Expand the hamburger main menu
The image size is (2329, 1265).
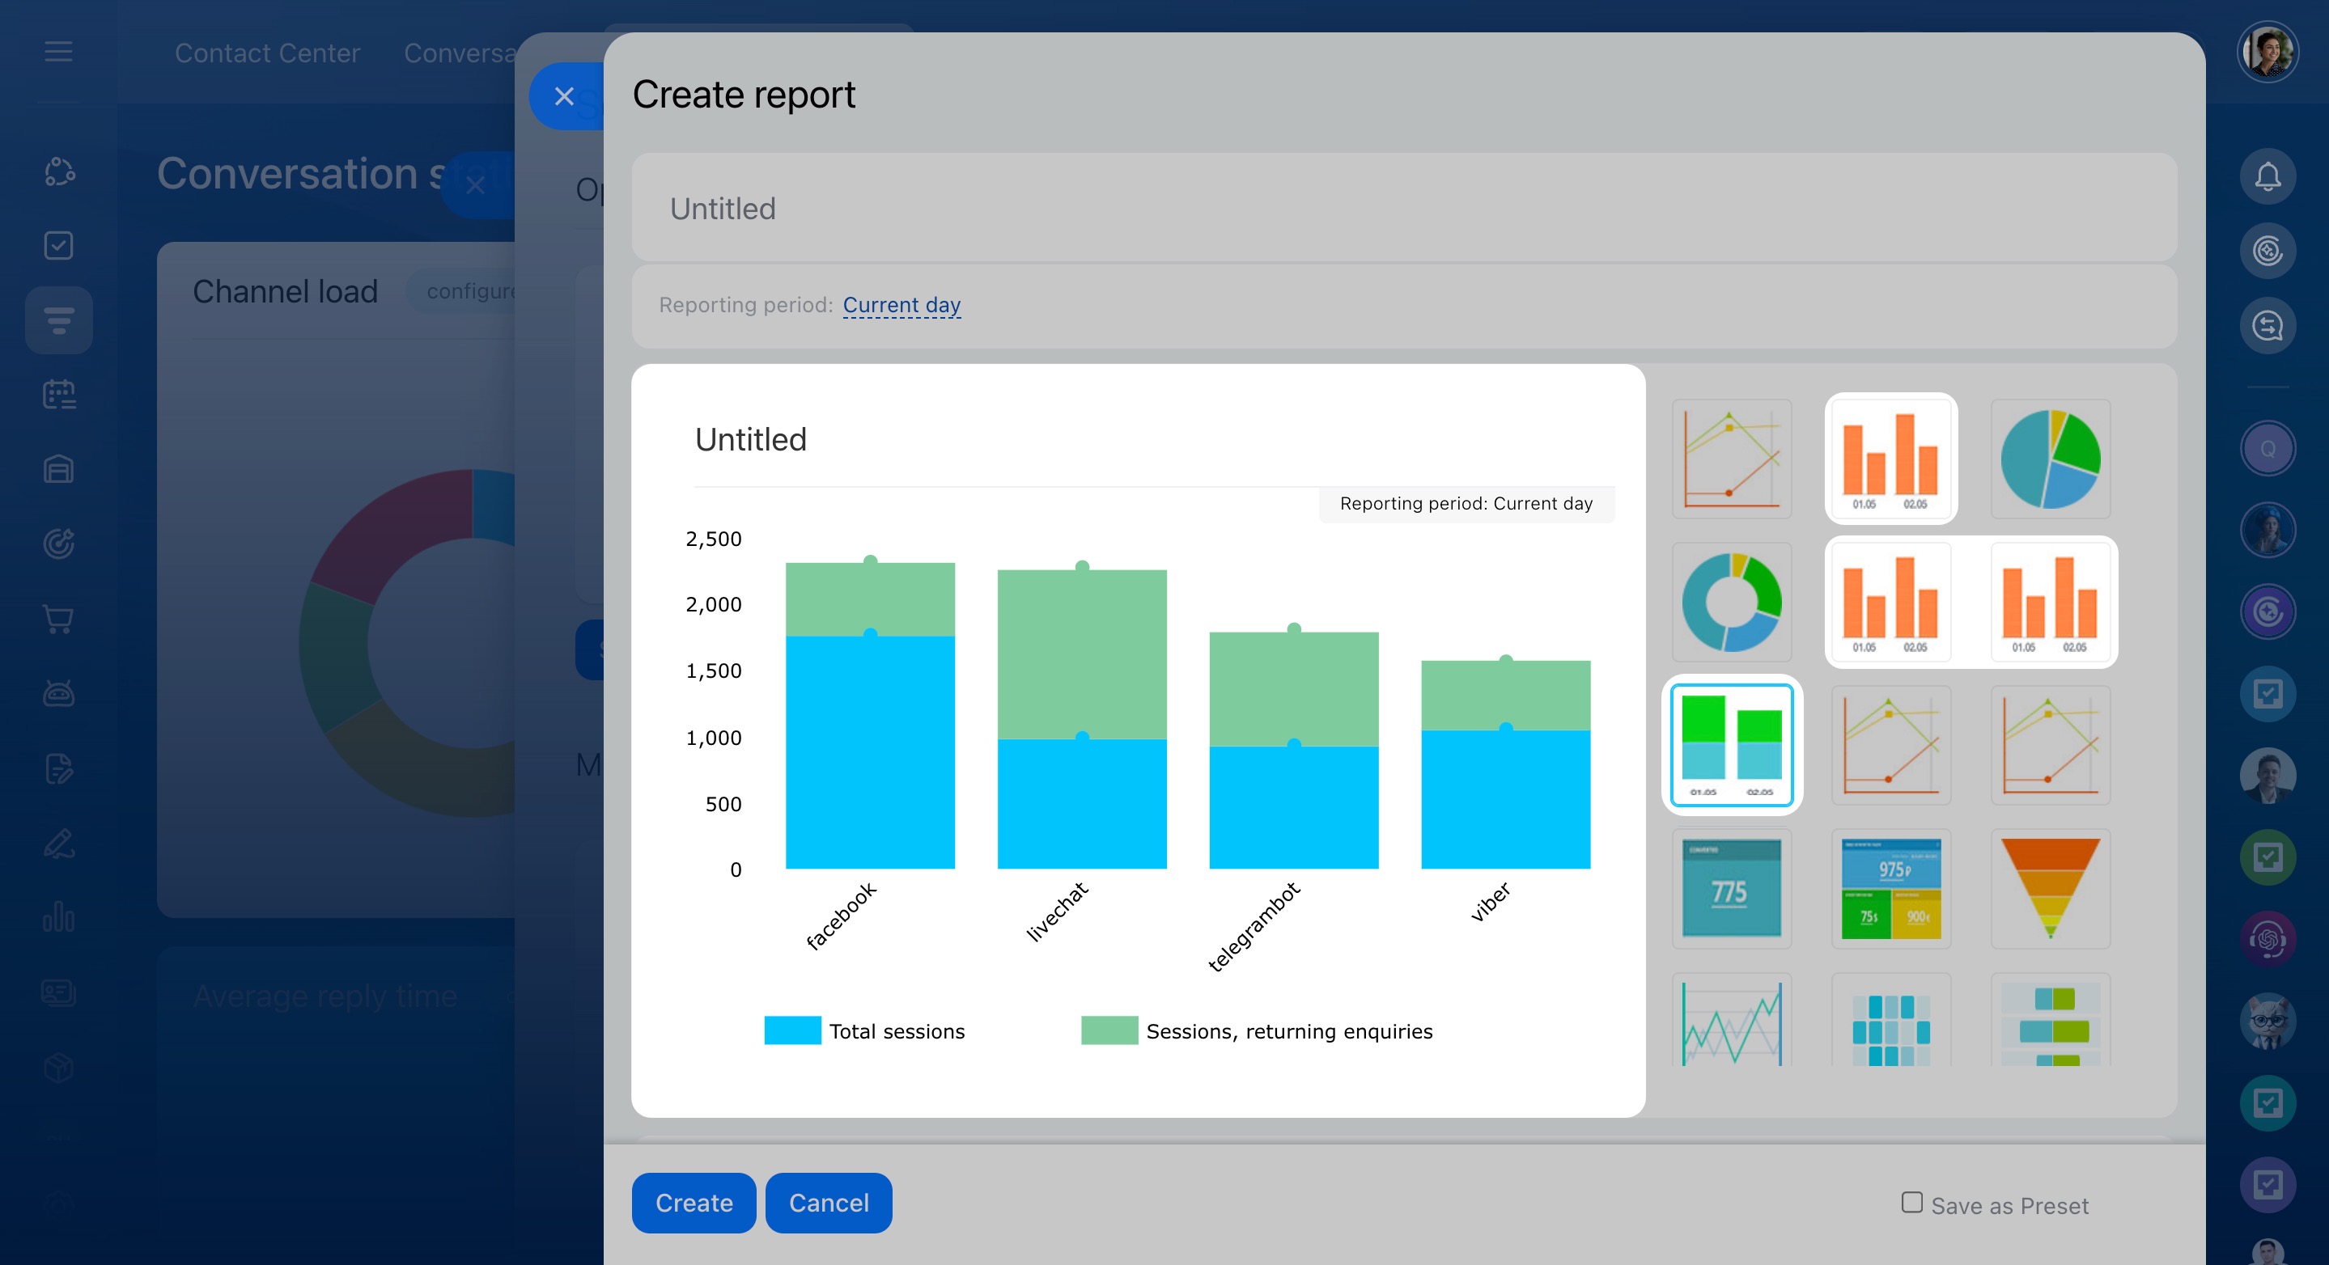coord(59,52)
